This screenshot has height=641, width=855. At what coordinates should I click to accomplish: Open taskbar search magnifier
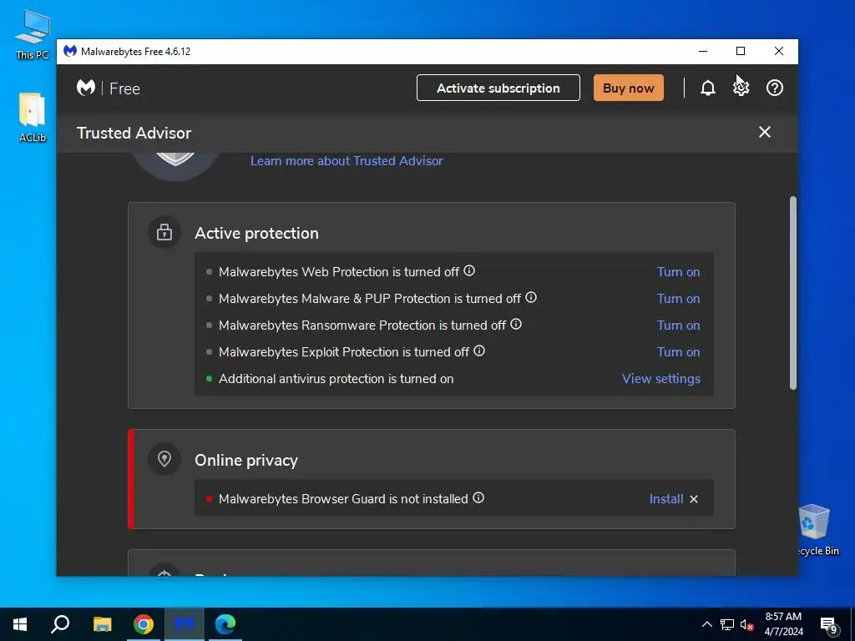60,624
